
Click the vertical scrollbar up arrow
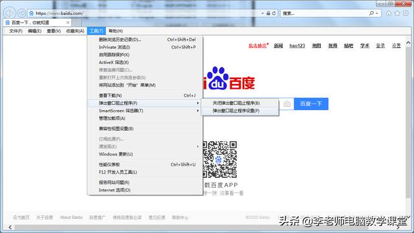pos(408,43)
